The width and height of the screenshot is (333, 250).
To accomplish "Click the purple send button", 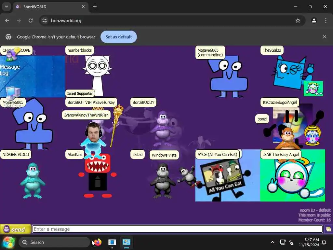I will (x=16, y=229).
